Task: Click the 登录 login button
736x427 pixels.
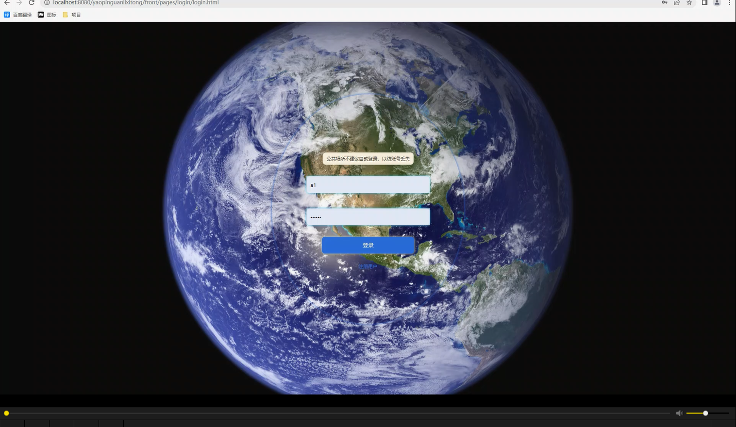Action: [x=368, y=245]
